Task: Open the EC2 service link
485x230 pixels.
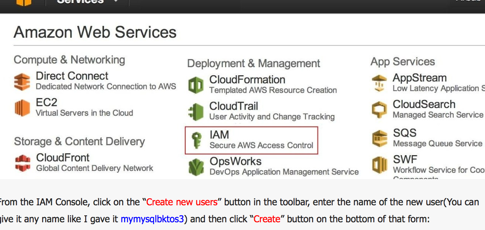Action: pyautogui.click(x=46, y=102)
